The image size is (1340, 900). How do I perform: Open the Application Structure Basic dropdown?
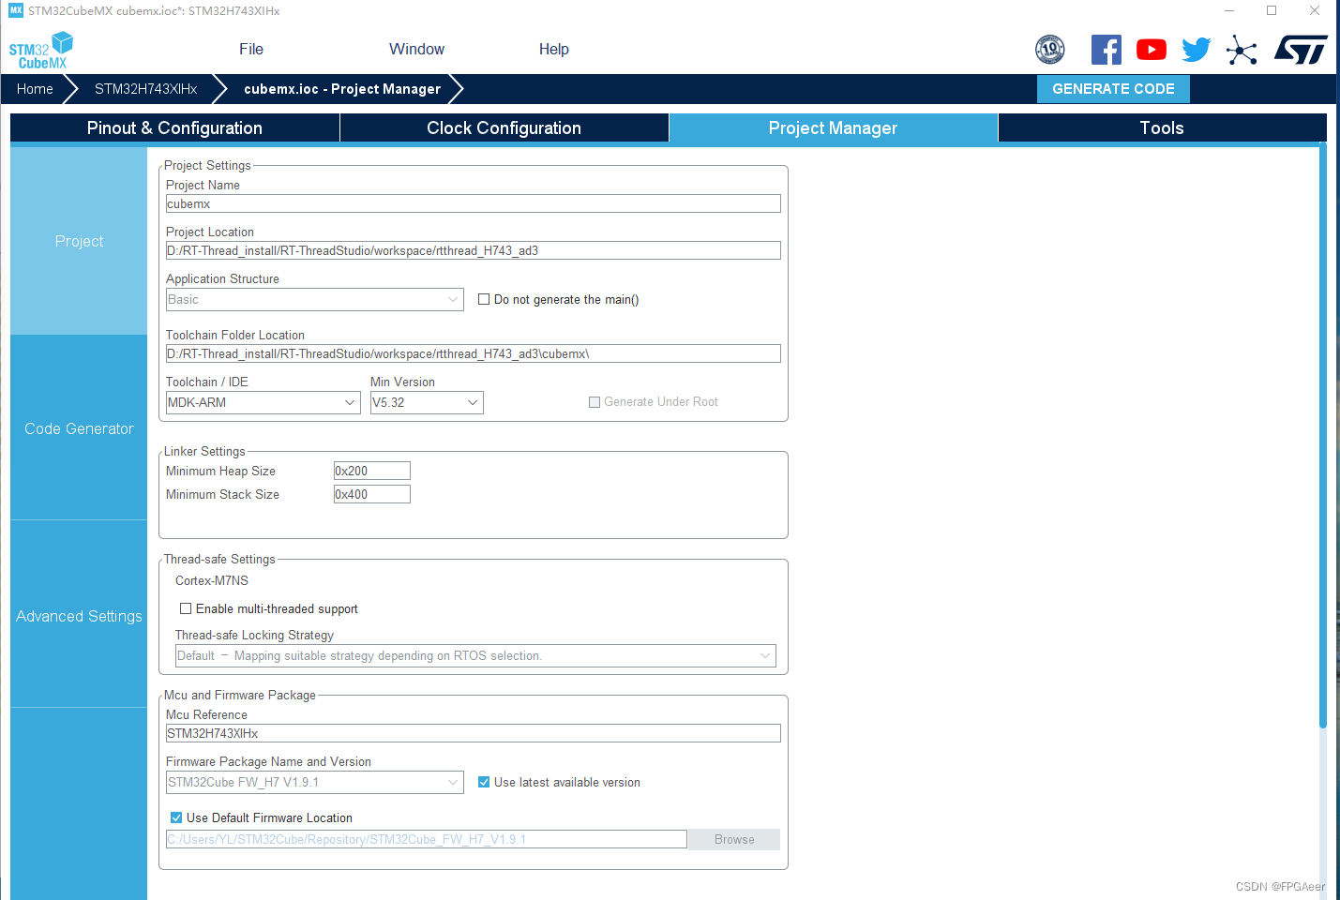pos(315,299)
